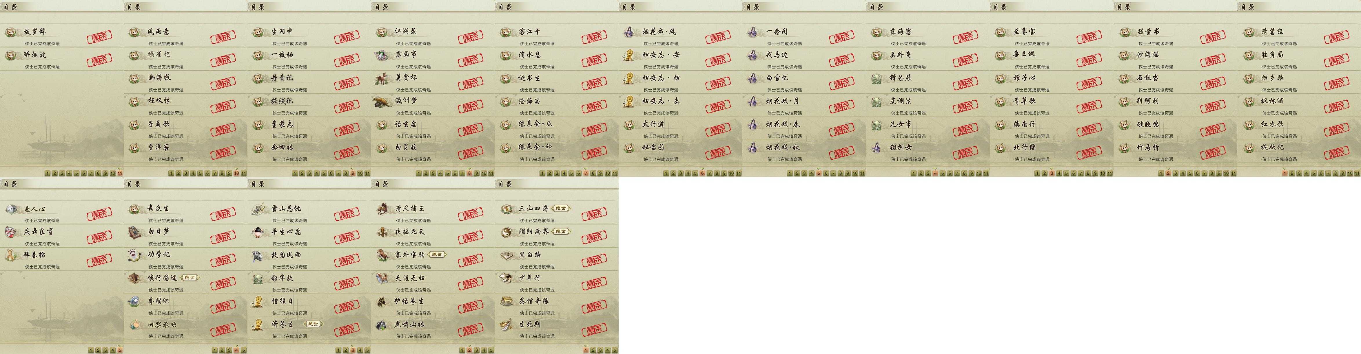Screen dimensions: 1361x354
Task: Click the thumbs-up icon beside 旧宴承欢
Action: click(x=135, y=325)
